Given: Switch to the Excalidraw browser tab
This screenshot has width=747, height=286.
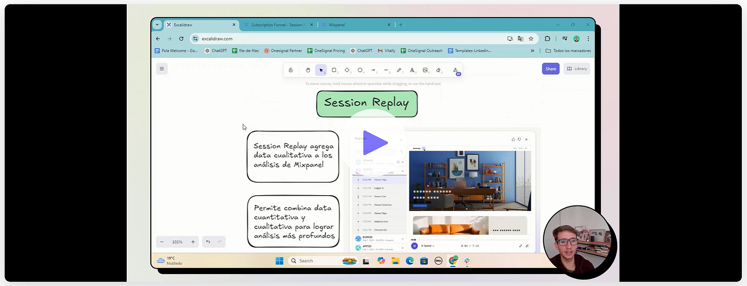Looking at the screenshot, I should [201, 25].
